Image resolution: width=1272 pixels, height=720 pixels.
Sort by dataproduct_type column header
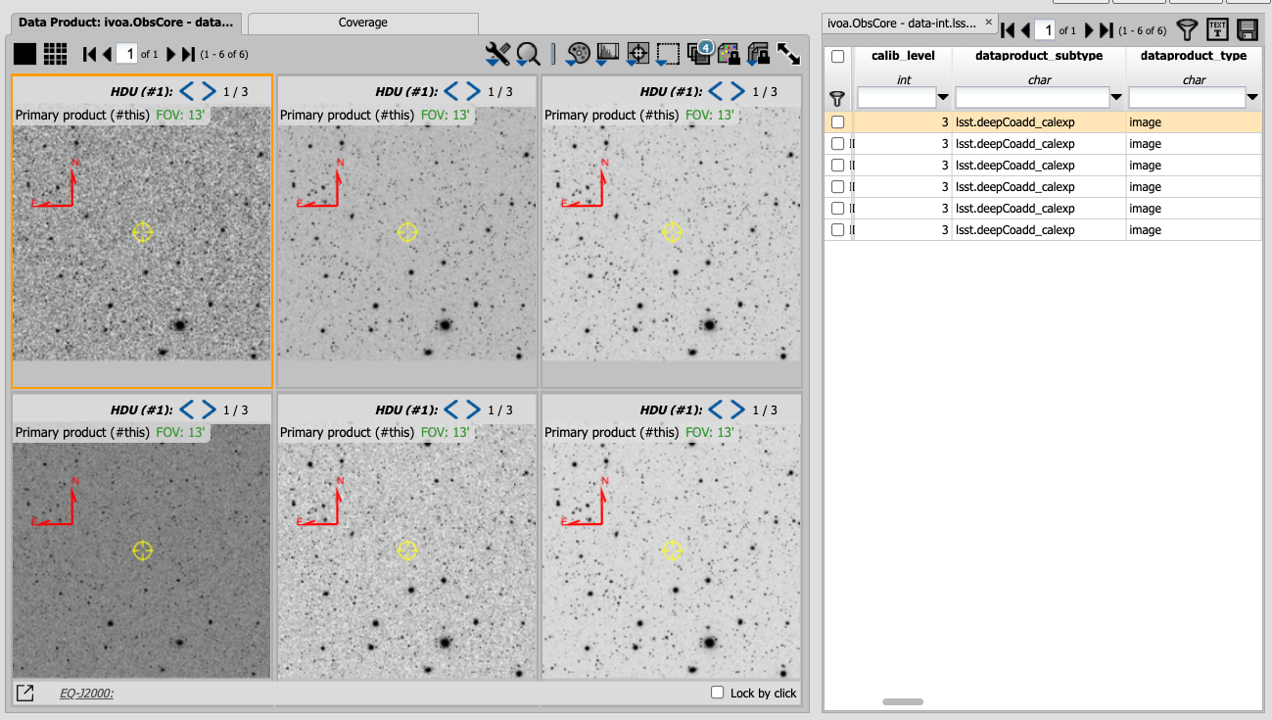coord(1194,56)
